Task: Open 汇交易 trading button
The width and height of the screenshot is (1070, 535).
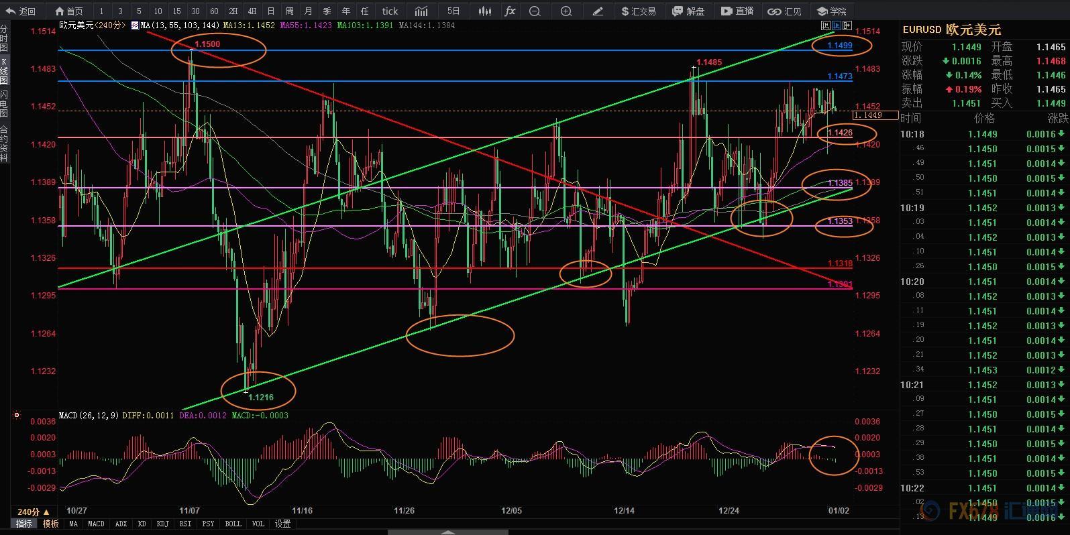Action: tap(639, 11)
